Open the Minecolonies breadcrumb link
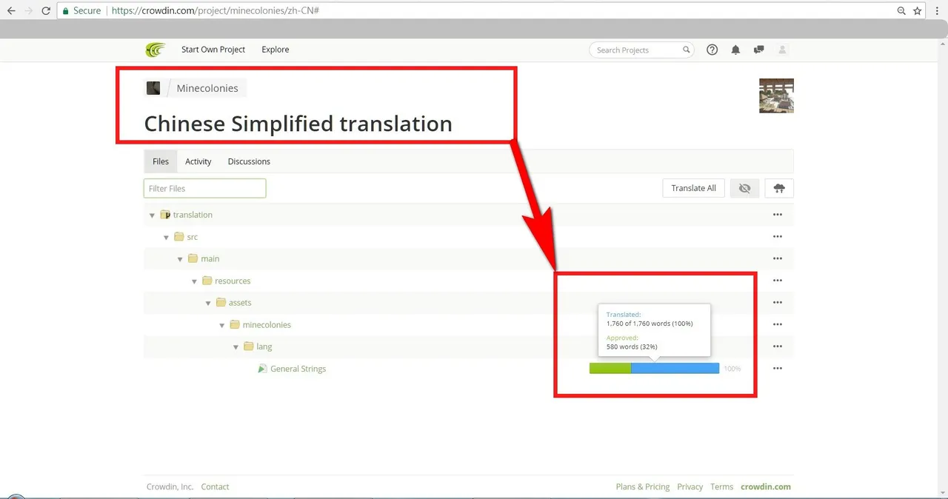Image resolution: width=948 pixels, height=499 pixels. tap(207, 88)
